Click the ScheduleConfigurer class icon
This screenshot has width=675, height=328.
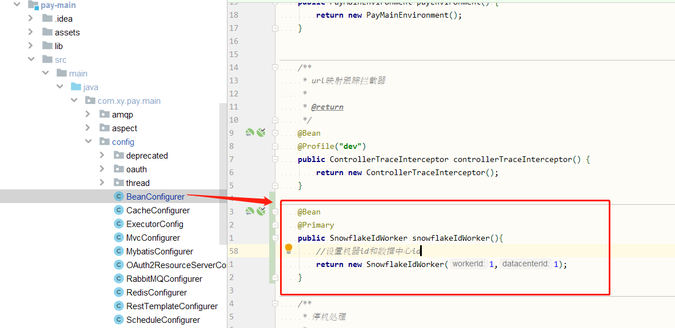[x=118, y=320]
